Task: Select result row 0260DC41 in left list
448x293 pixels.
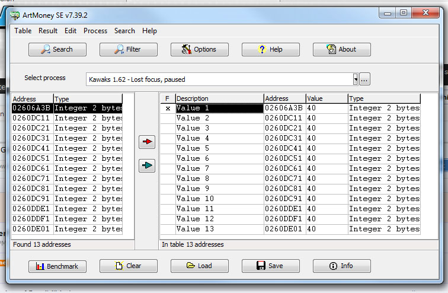Action: [x=67, y=149]
